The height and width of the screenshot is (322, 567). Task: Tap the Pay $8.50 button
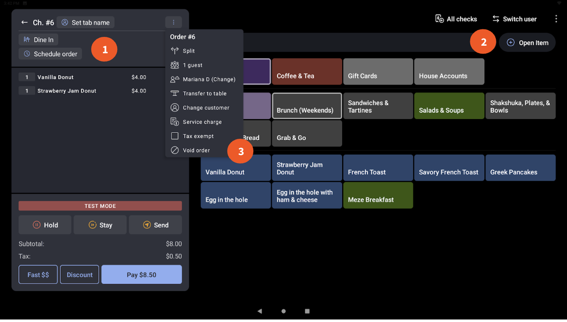tap(142, 274)
